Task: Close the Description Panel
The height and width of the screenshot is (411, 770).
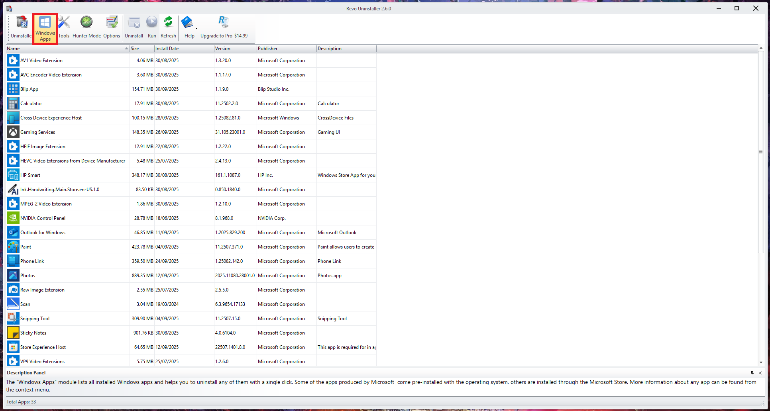Action: (x=760, y=373)
